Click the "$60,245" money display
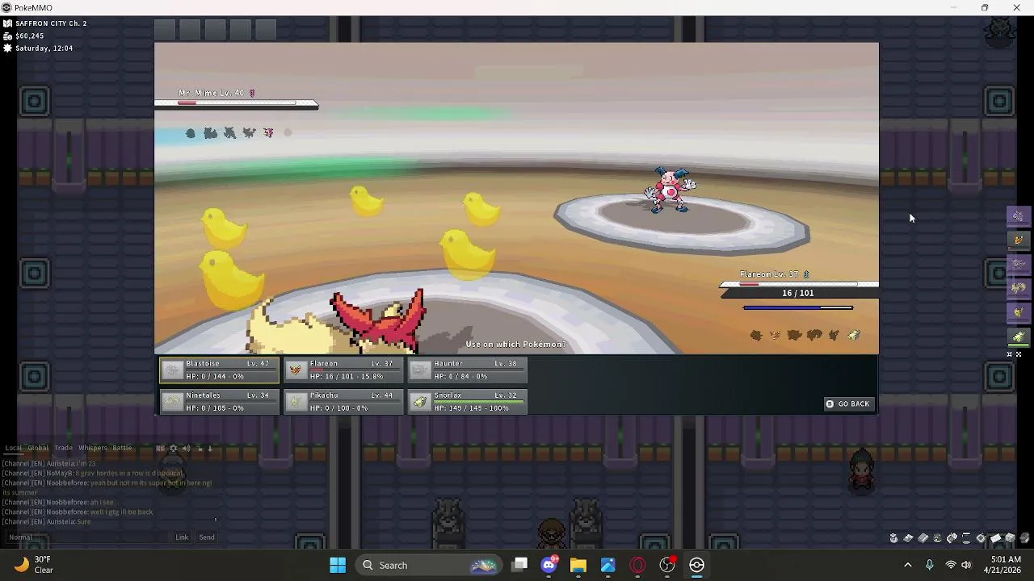The width and height of the screenshot is (1034, 581). coord(30,36)
